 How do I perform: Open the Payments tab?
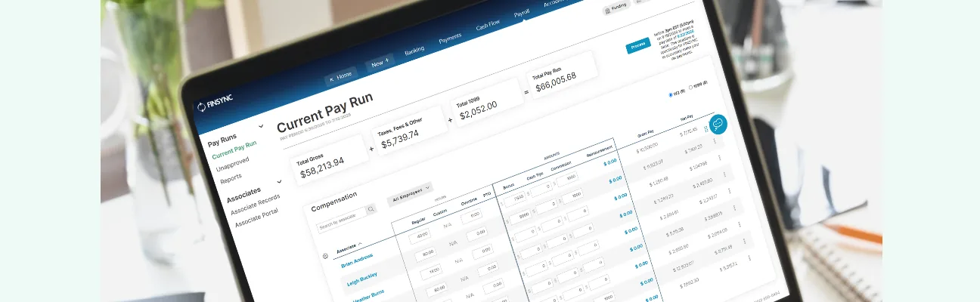pyautogui.click(x=451, y=39)
